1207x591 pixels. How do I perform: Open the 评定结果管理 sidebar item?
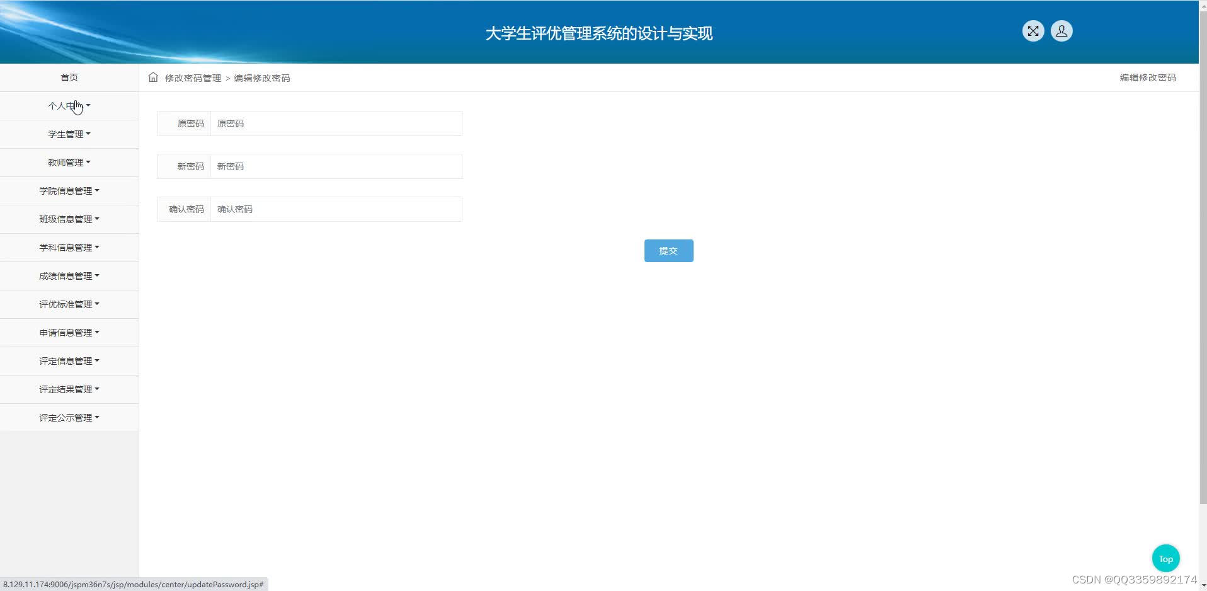[x=69, y=389]
